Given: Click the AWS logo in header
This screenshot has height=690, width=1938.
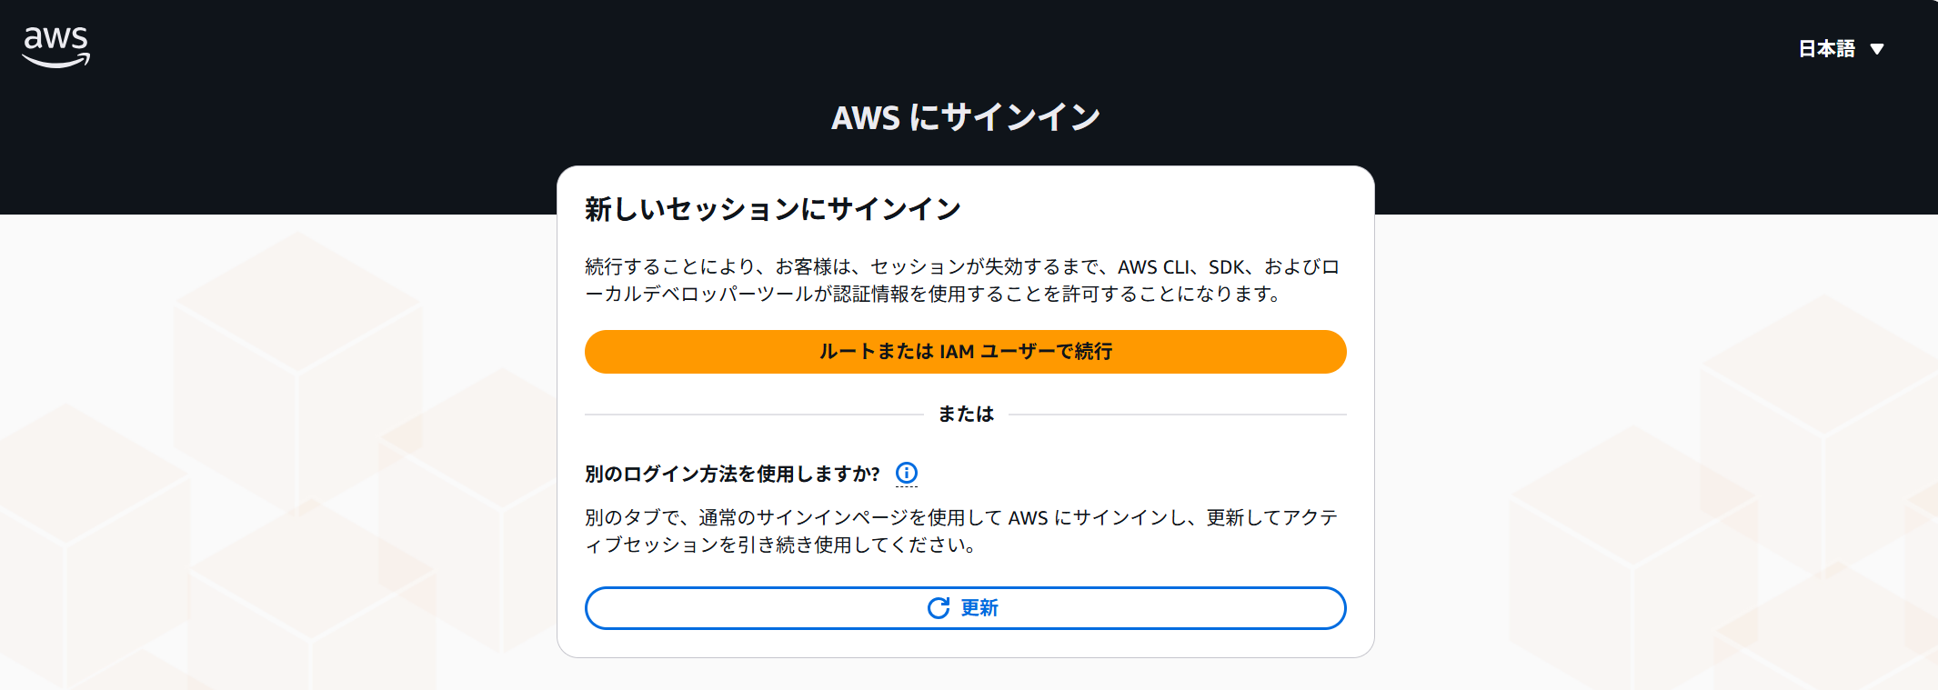Looking at the screenshot, I should [55, 46].
